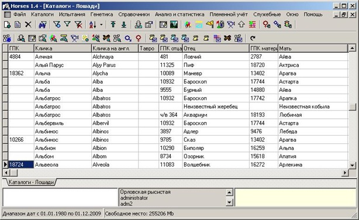Image resolution: width=359 pixels, height=220 pixels.
Task: Open search with the binoculars icon
Action: (x=43, y=25)
